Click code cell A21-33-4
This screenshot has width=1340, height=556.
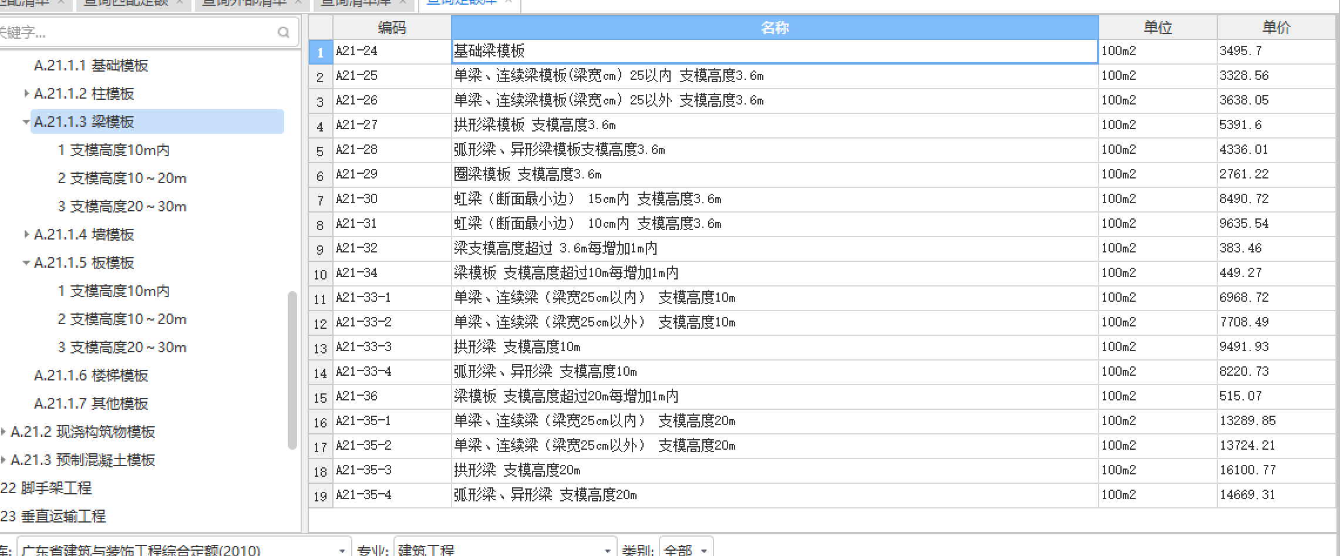pyautogui.click(x=392, y=372)
